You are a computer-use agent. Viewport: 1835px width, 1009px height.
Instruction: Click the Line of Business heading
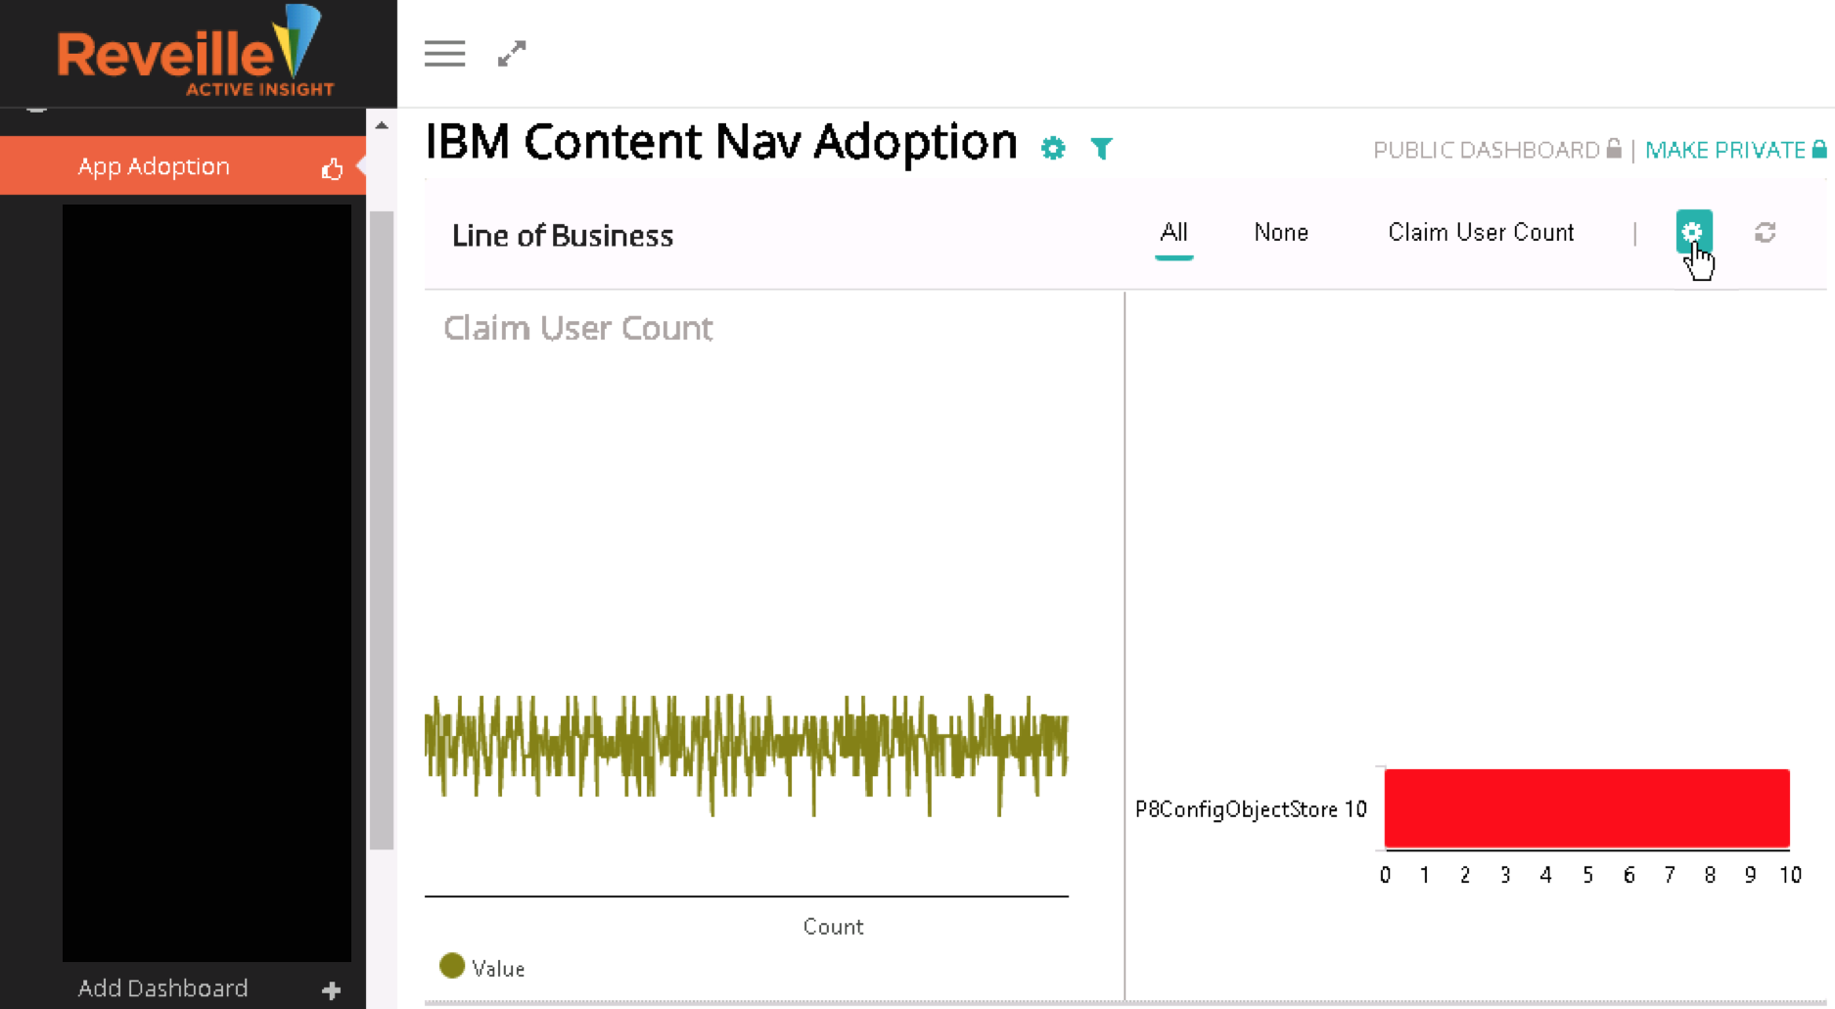click(x=563, y=236)
